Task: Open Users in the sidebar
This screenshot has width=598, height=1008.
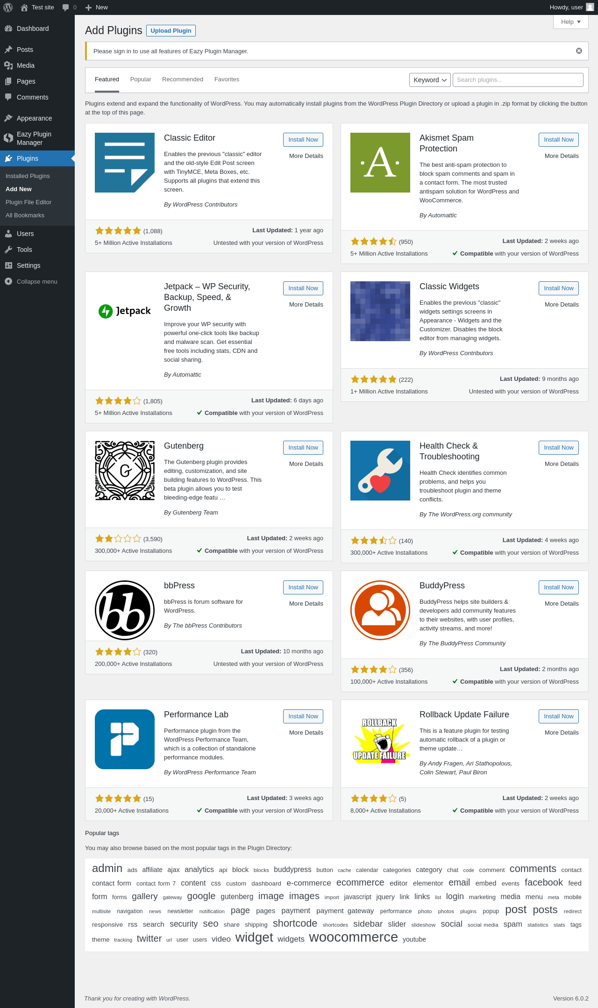Action: click(37, 234)
